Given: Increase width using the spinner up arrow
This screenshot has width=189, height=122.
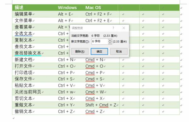Looking at the screenshot, I should pyautogui.click(x=110, y=40).
